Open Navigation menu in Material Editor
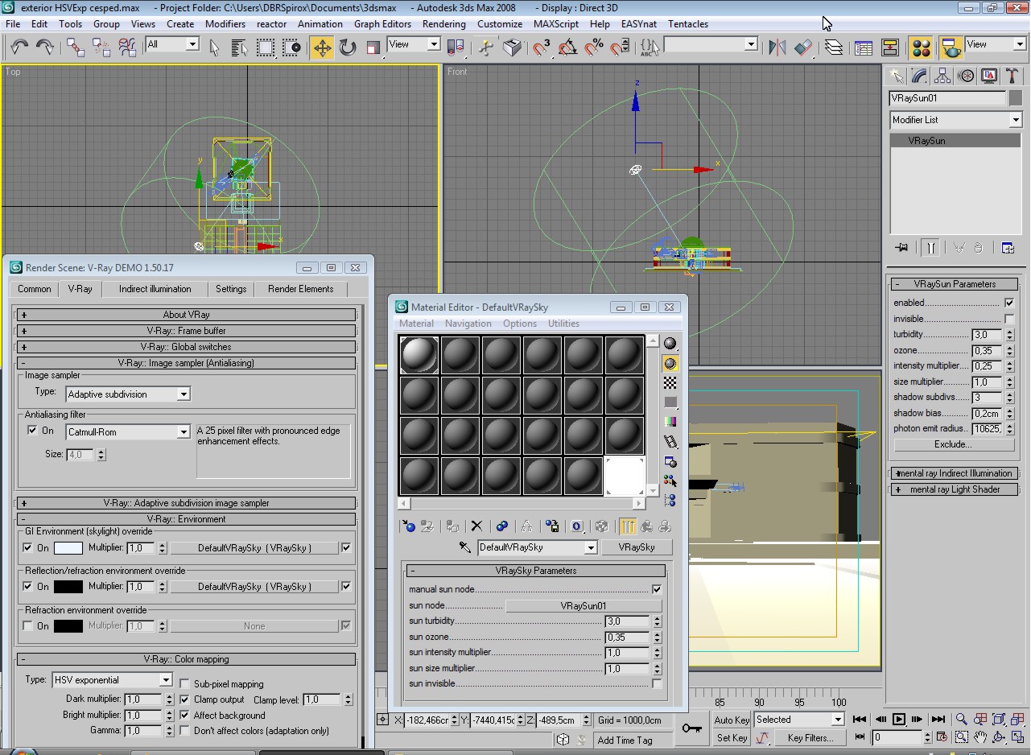 pos(468,324)
